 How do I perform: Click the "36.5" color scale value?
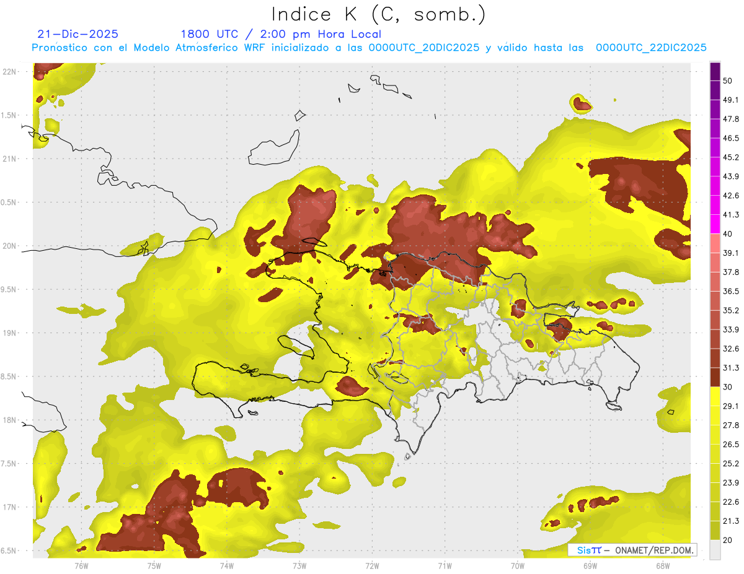[x=731, y=291]
